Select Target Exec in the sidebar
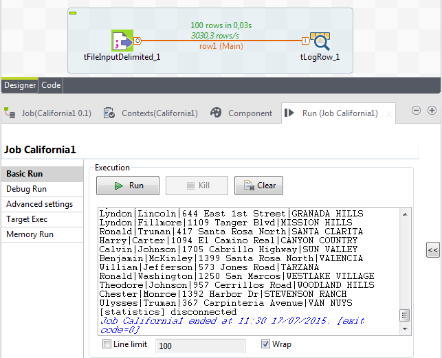The width and height of the screenshot is (442, 358). pos(43,219)
